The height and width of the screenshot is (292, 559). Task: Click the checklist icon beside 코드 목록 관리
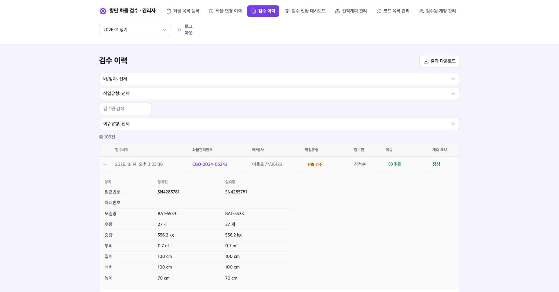(379, 11)
